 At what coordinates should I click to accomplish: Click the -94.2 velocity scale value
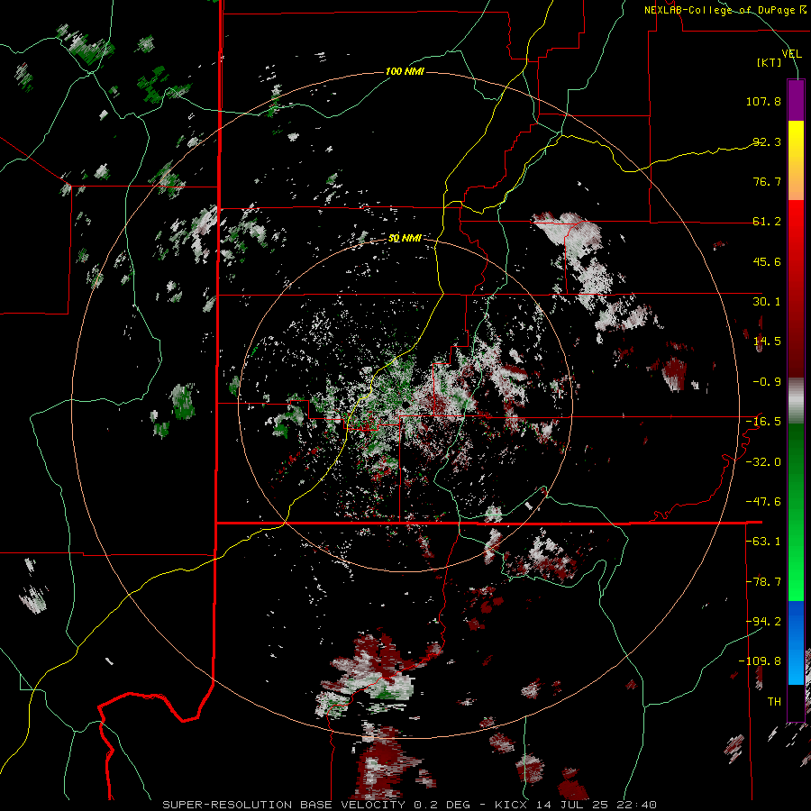pyautogui.click(x=763, y=621)
